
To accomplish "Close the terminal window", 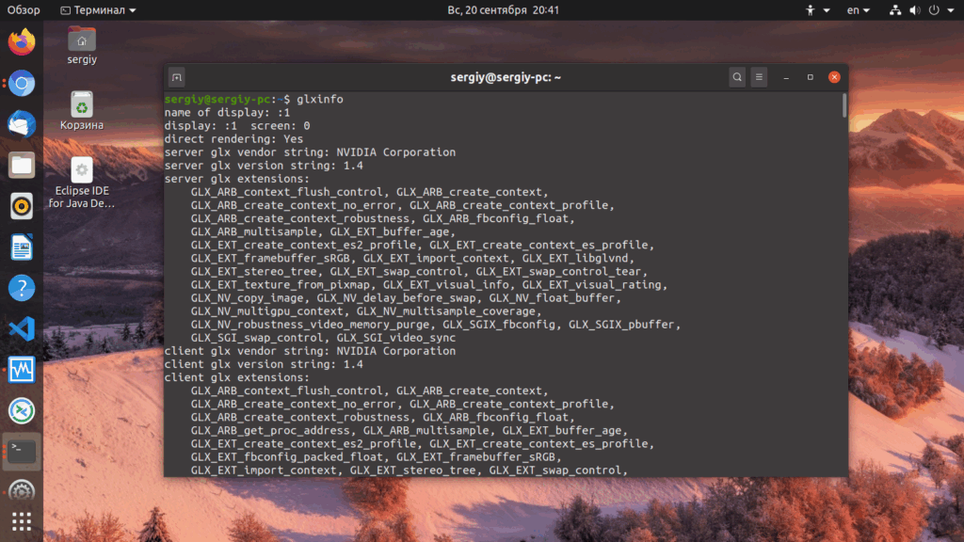I will (834, 77).
